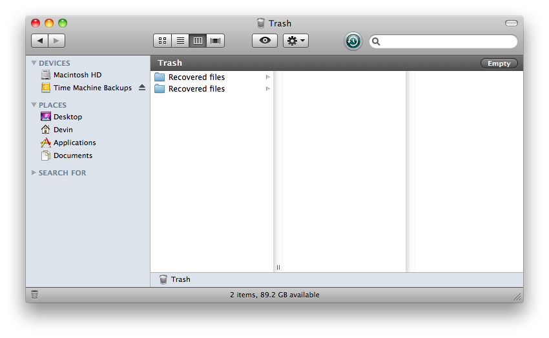Viewport: 549px width, 338px height.
Task: Click the '2 items, 89.2 GB available' status text
Action: pos(274,295)
